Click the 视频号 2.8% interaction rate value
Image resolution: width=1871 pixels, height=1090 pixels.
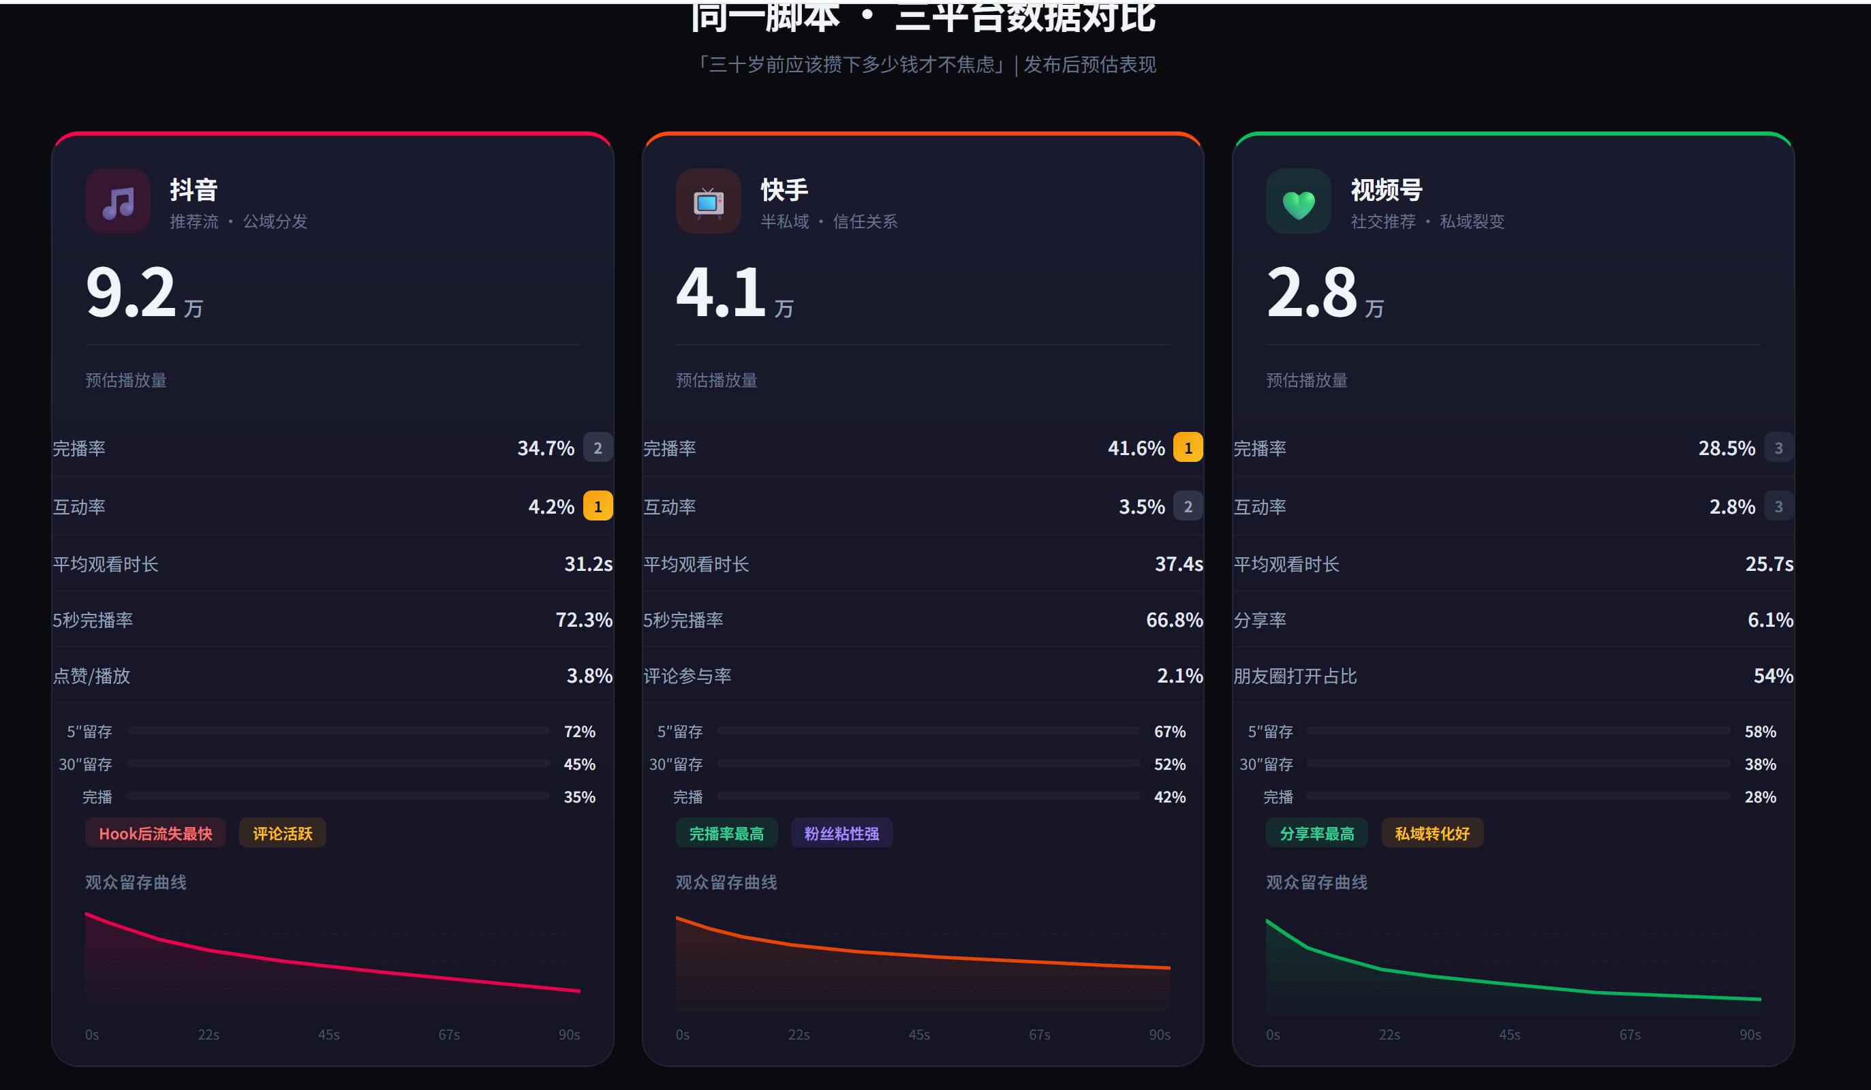[1731, 506]
